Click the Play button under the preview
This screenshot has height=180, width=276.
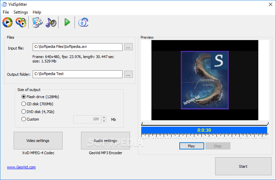192,146
